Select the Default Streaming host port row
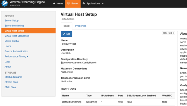The width and height of the screenshot is (187, 106). [118, 102]
